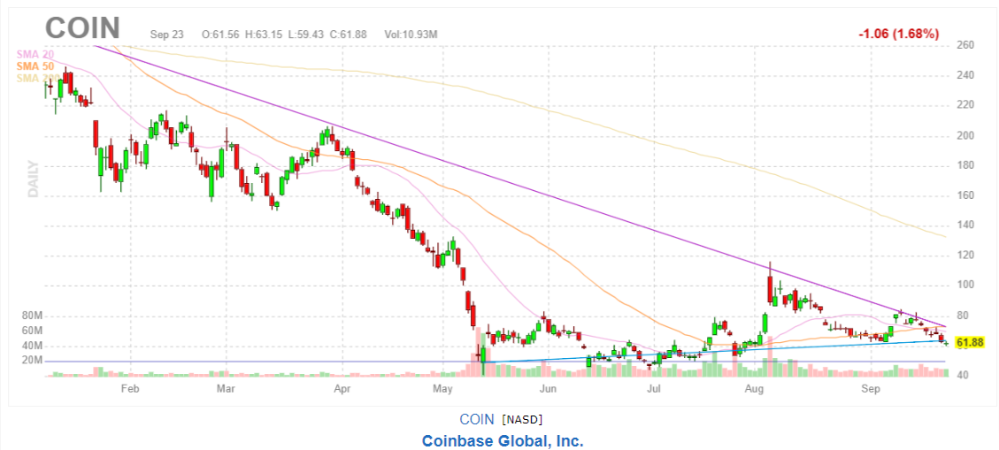
Task: Select the Aug marker on time axis
Action: click(x=754, y=388)
